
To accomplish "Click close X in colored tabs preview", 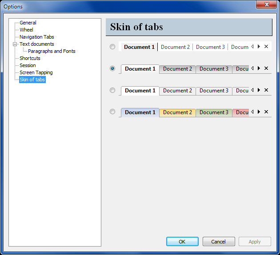I will click(x=266, y=112).
